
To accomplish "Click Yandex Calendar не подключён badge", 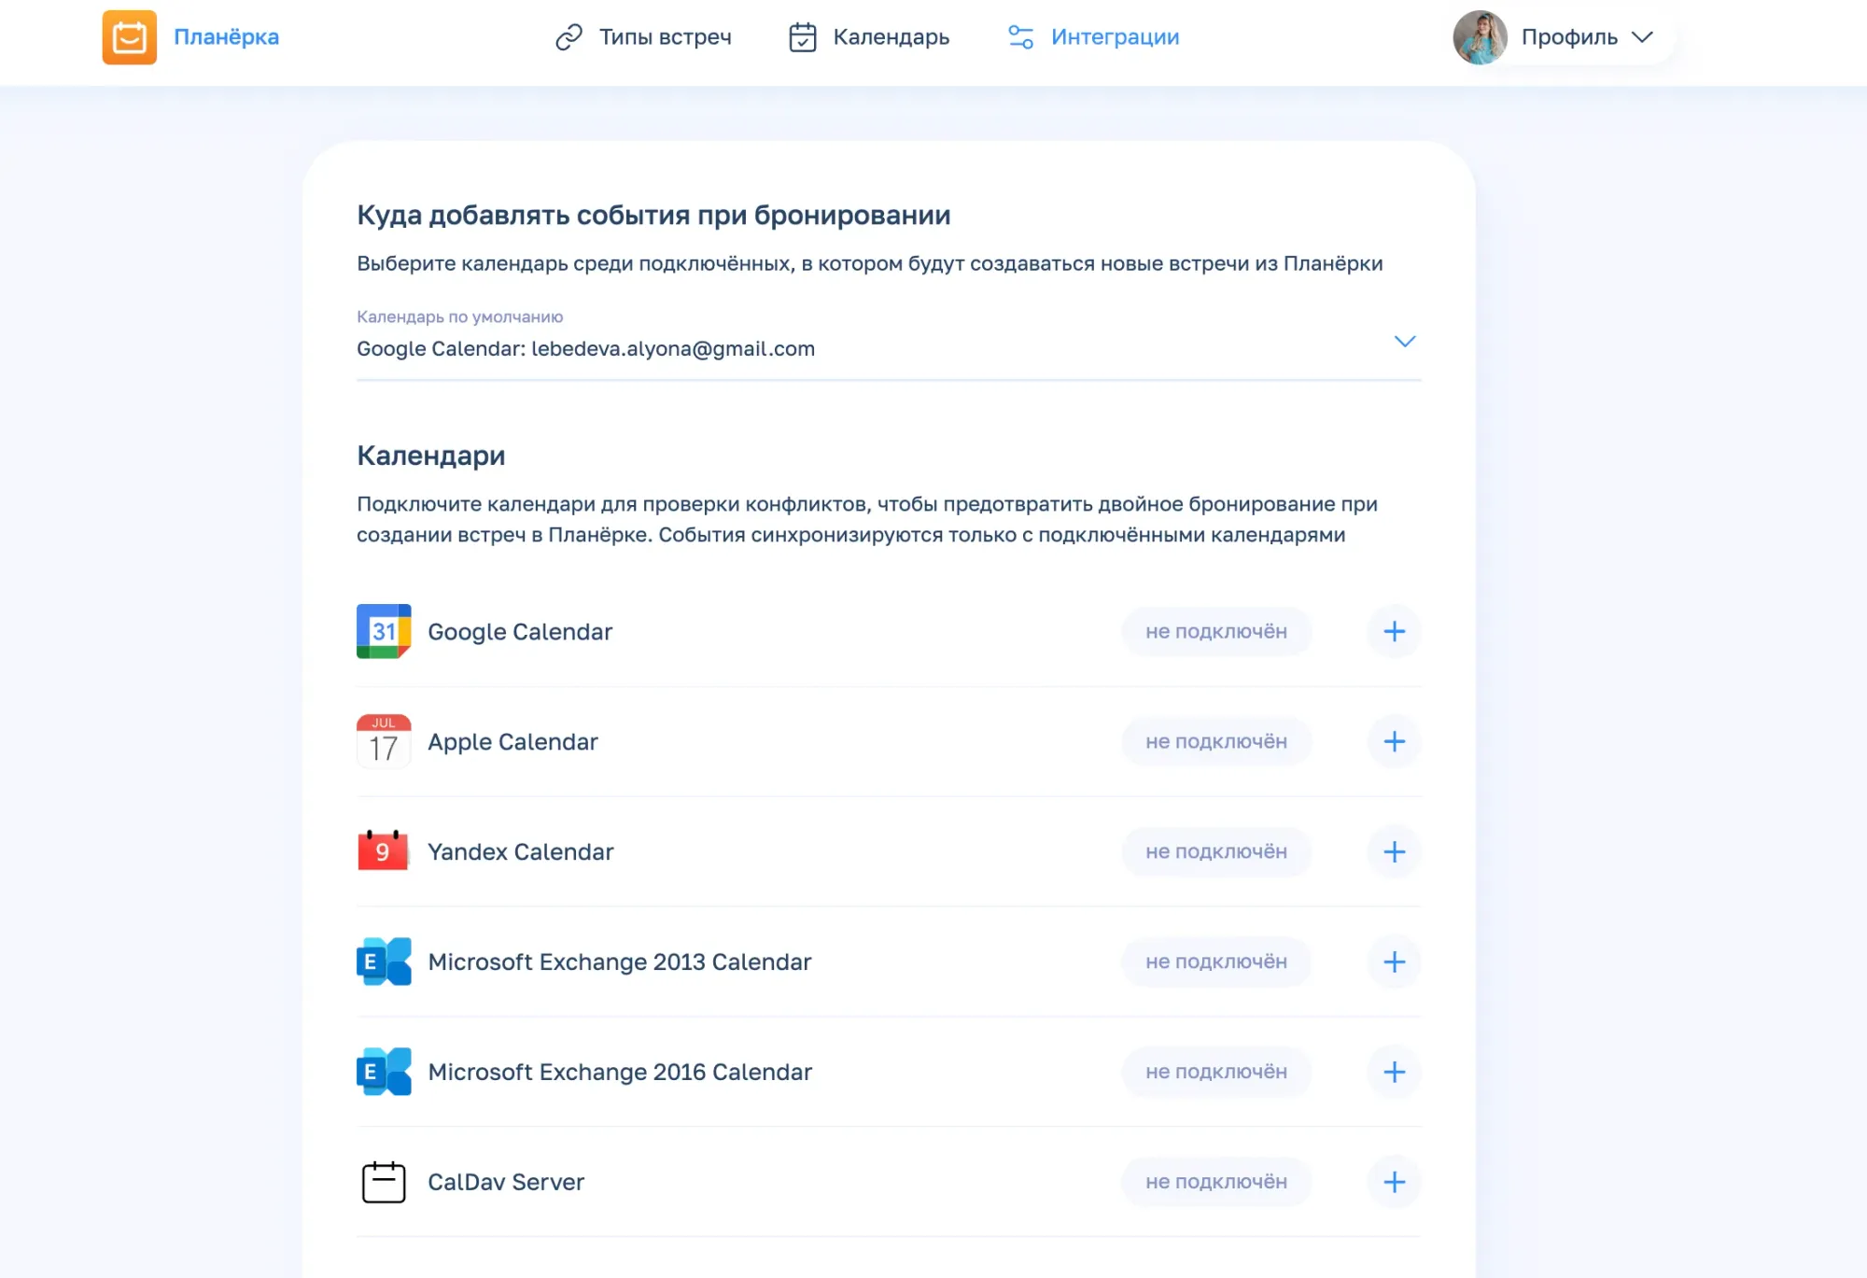I will tap(1216, 851).
